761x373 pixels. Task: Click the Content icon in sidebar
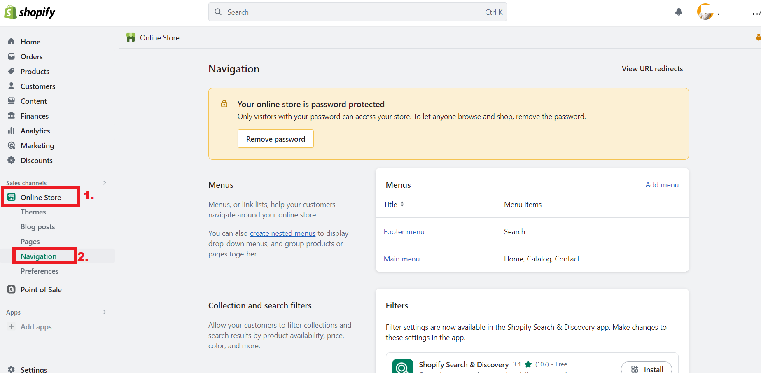[x=12, y=101]
